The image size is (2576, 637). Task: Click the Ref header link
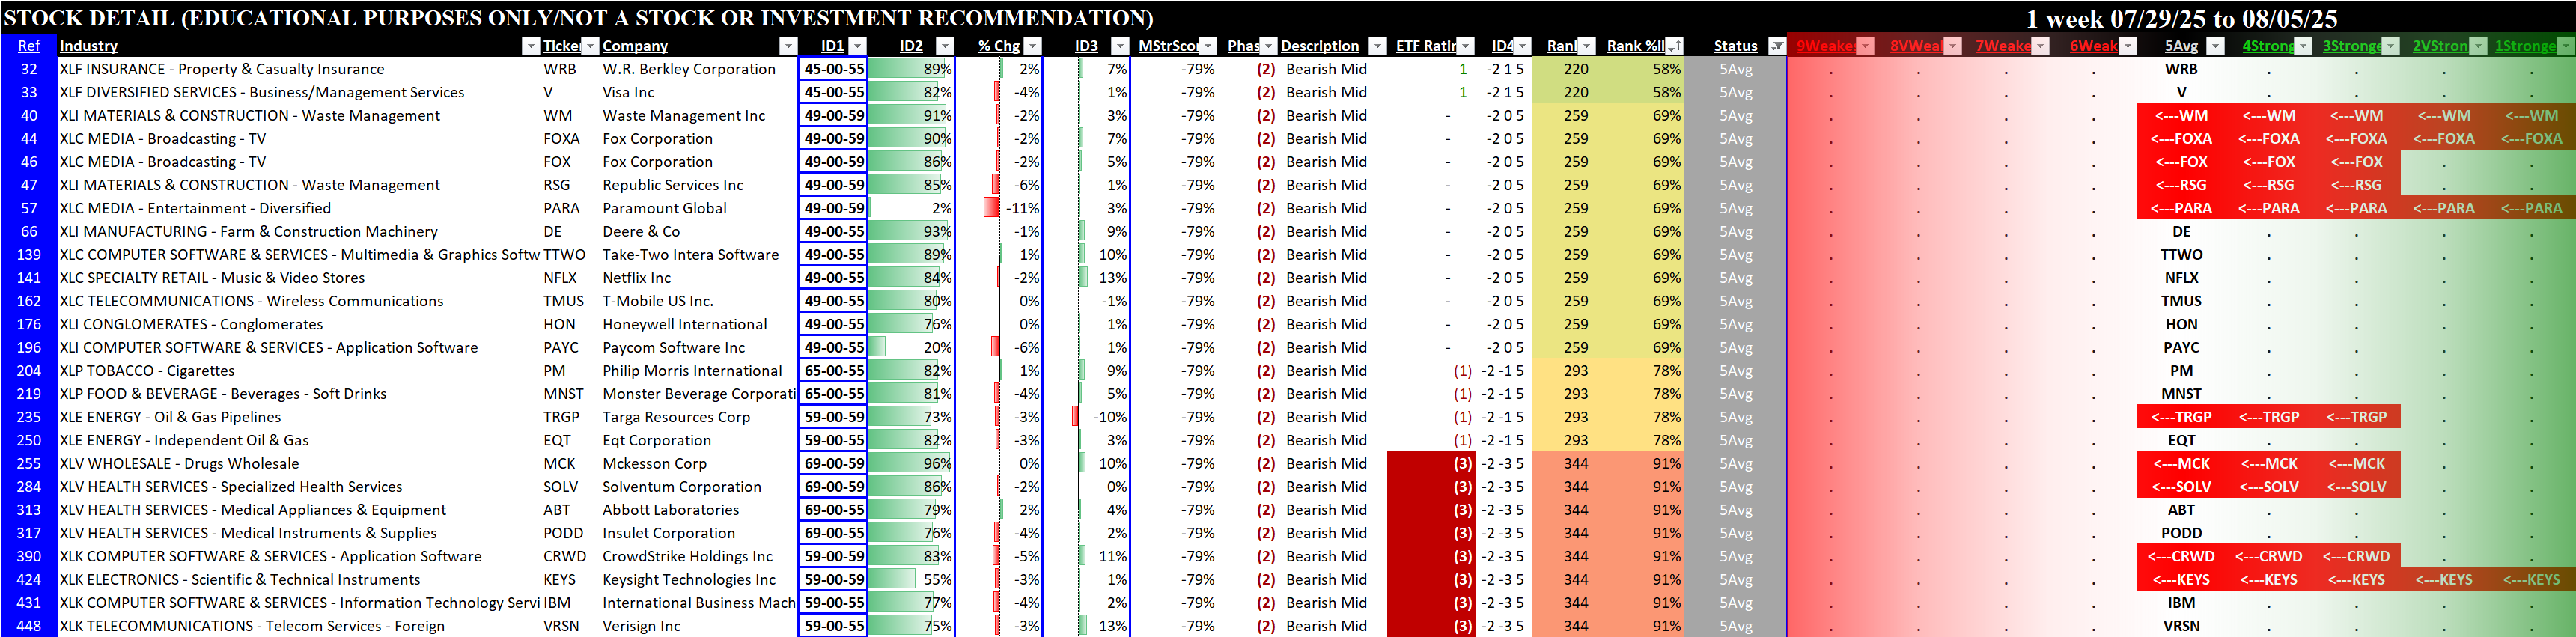(29, 46)
